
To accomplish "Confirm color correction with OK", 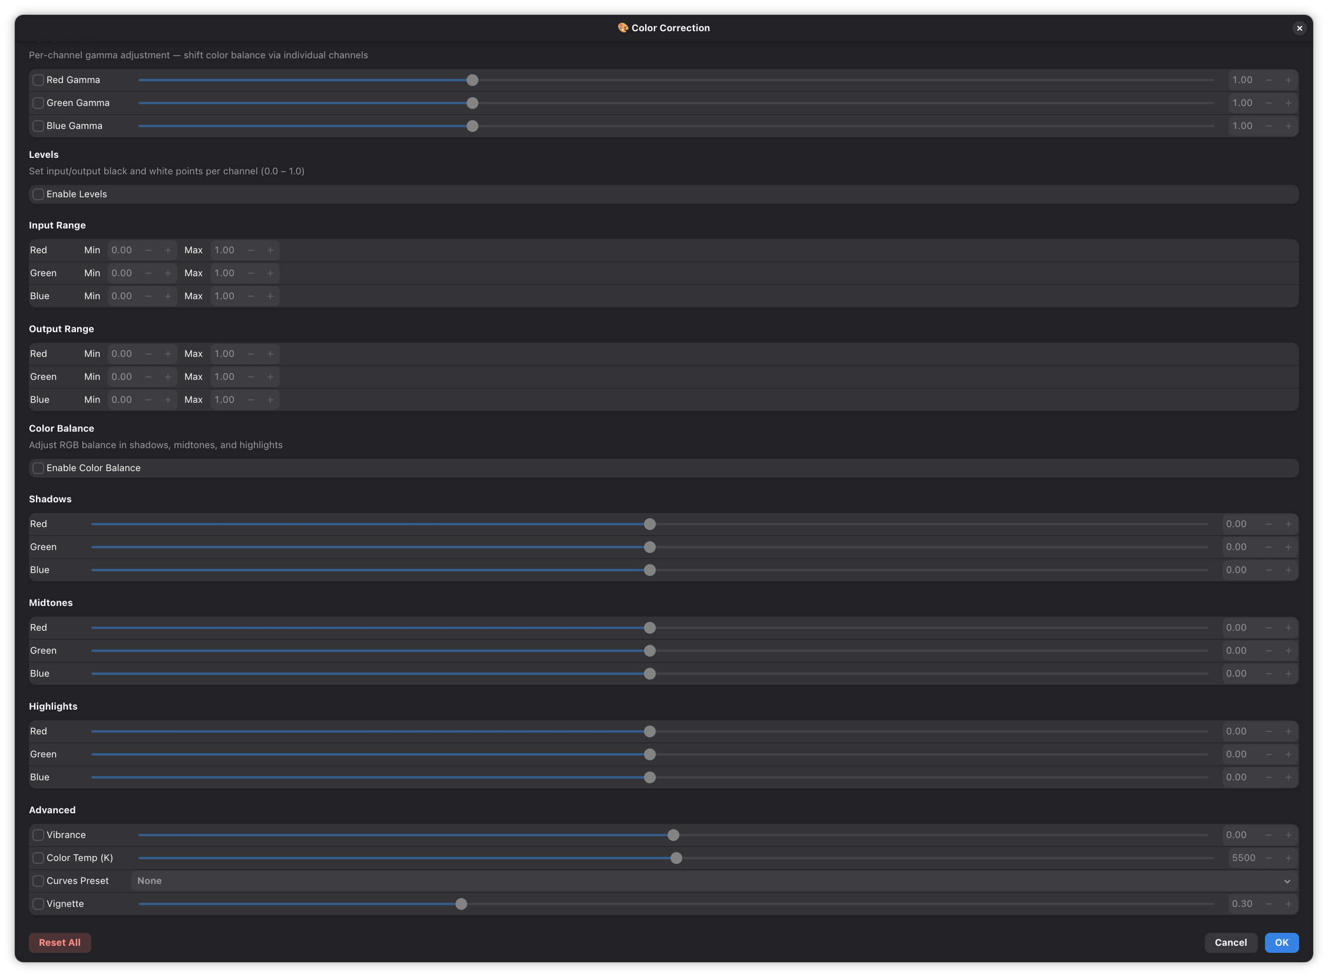I will (x=1281, y=943).
